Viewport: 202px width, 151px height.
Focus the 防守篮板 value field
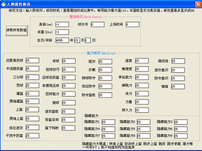(x=105, y=95)
